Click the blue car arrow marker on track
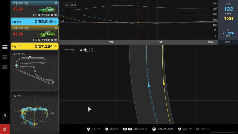This screenshot has height=134, width=238. 149,84
